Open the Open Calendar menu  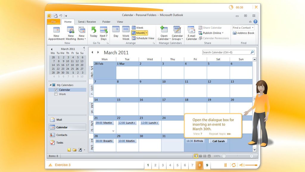pos(164,33)
